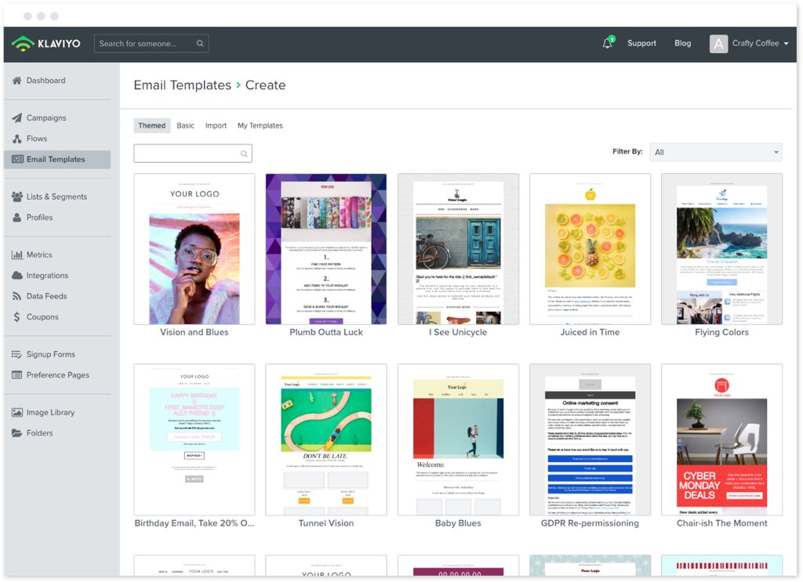The image size is (803, 582).
Task: Click the Signup Forms label
Action: [x=51, y=354]
